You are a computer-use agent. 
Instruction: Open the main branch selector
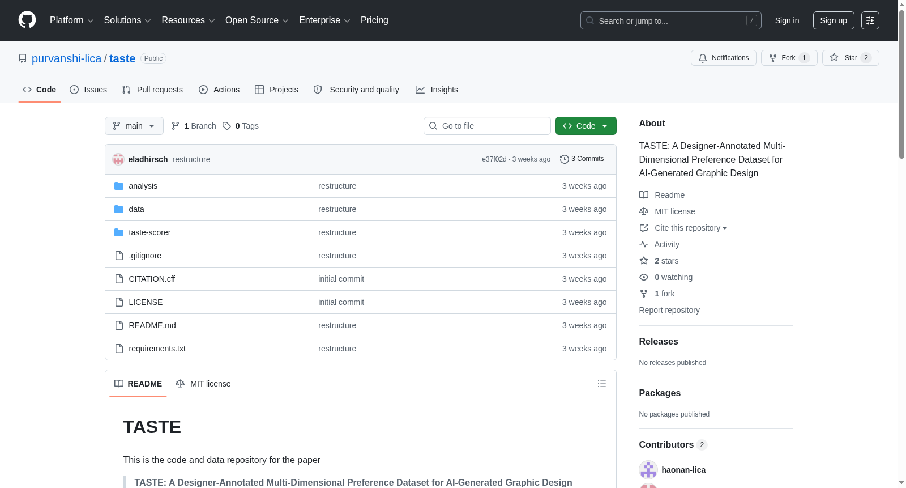pos(134,126)
